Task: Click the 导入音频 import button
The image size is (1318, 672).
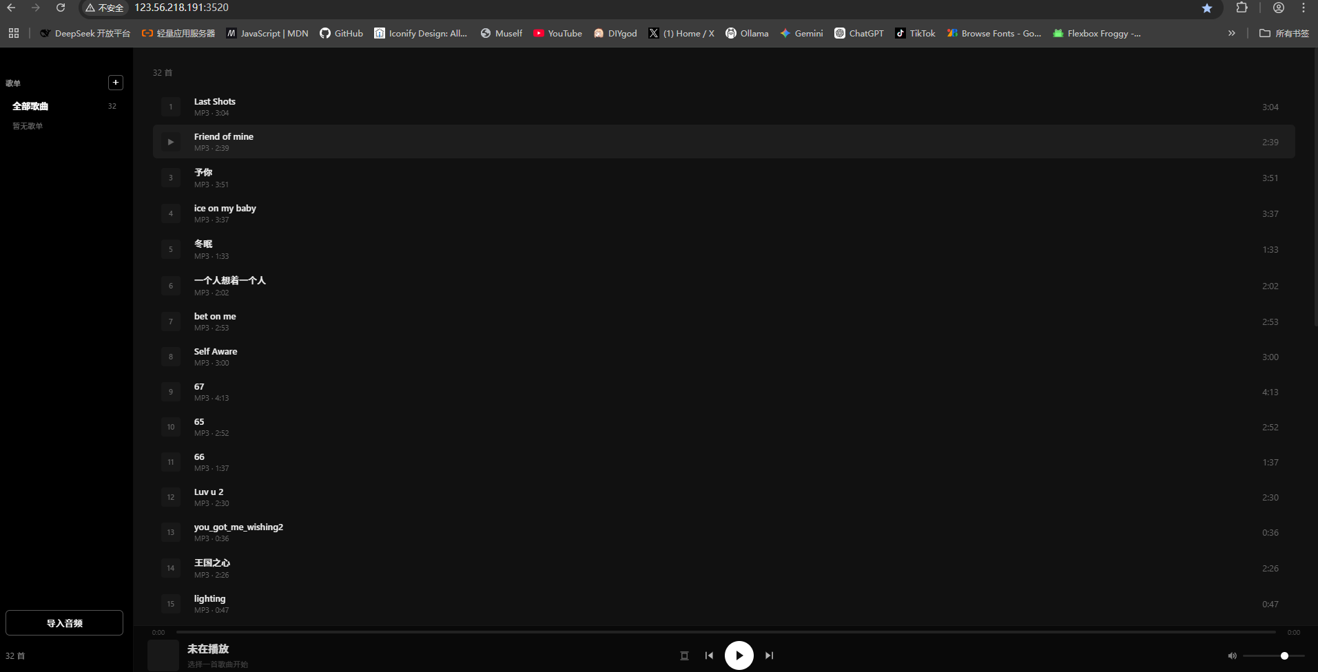Action: pos(64,623)
